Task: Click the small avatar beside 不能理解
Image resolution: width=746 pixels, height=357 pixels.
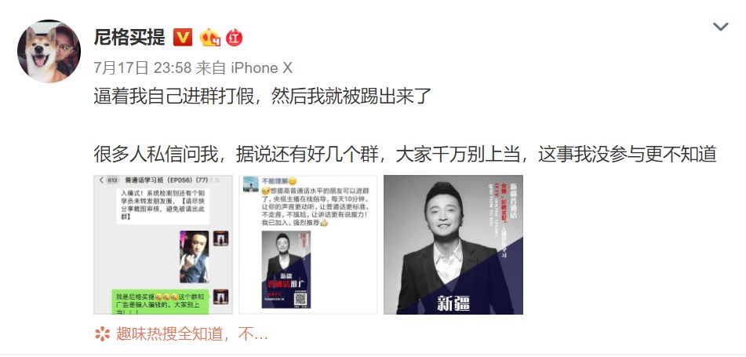Action: click(x=251, y=184)
